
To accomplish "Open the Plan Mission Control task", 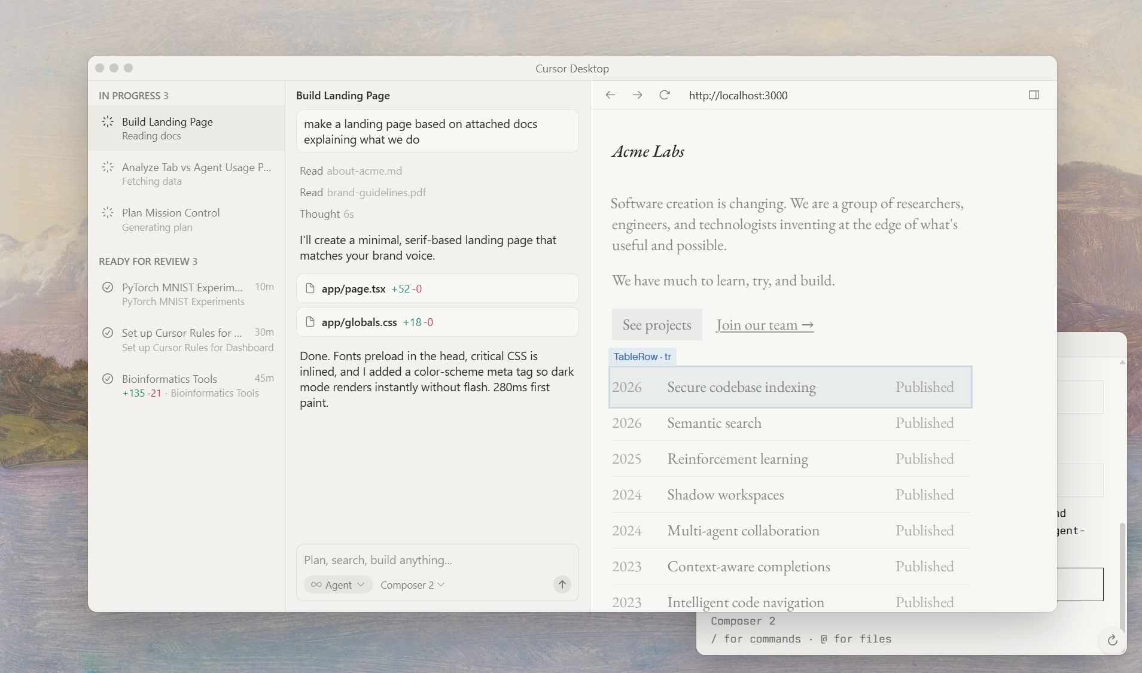I will coord(186,220).
